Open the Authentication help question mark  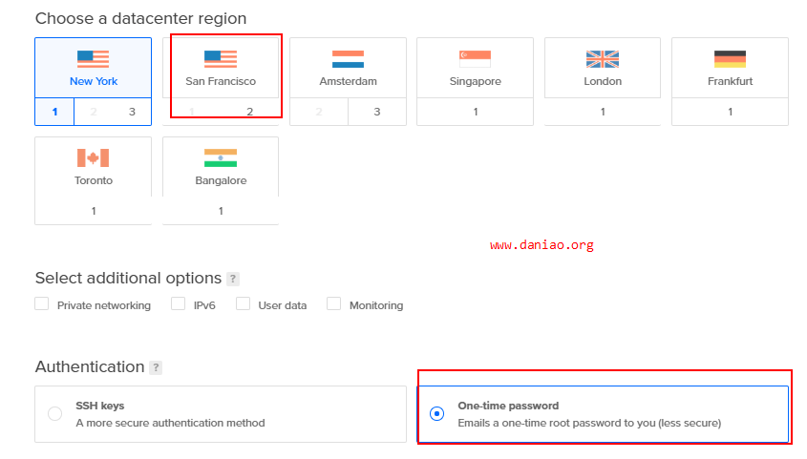[x=156, y=367]
